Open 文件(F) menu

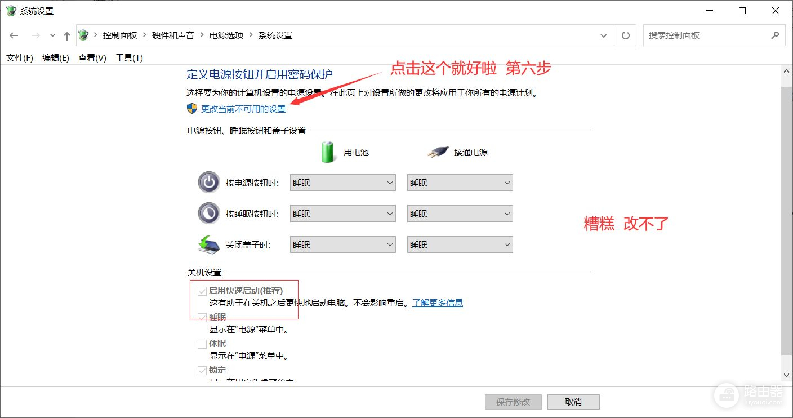click(20, 57)
